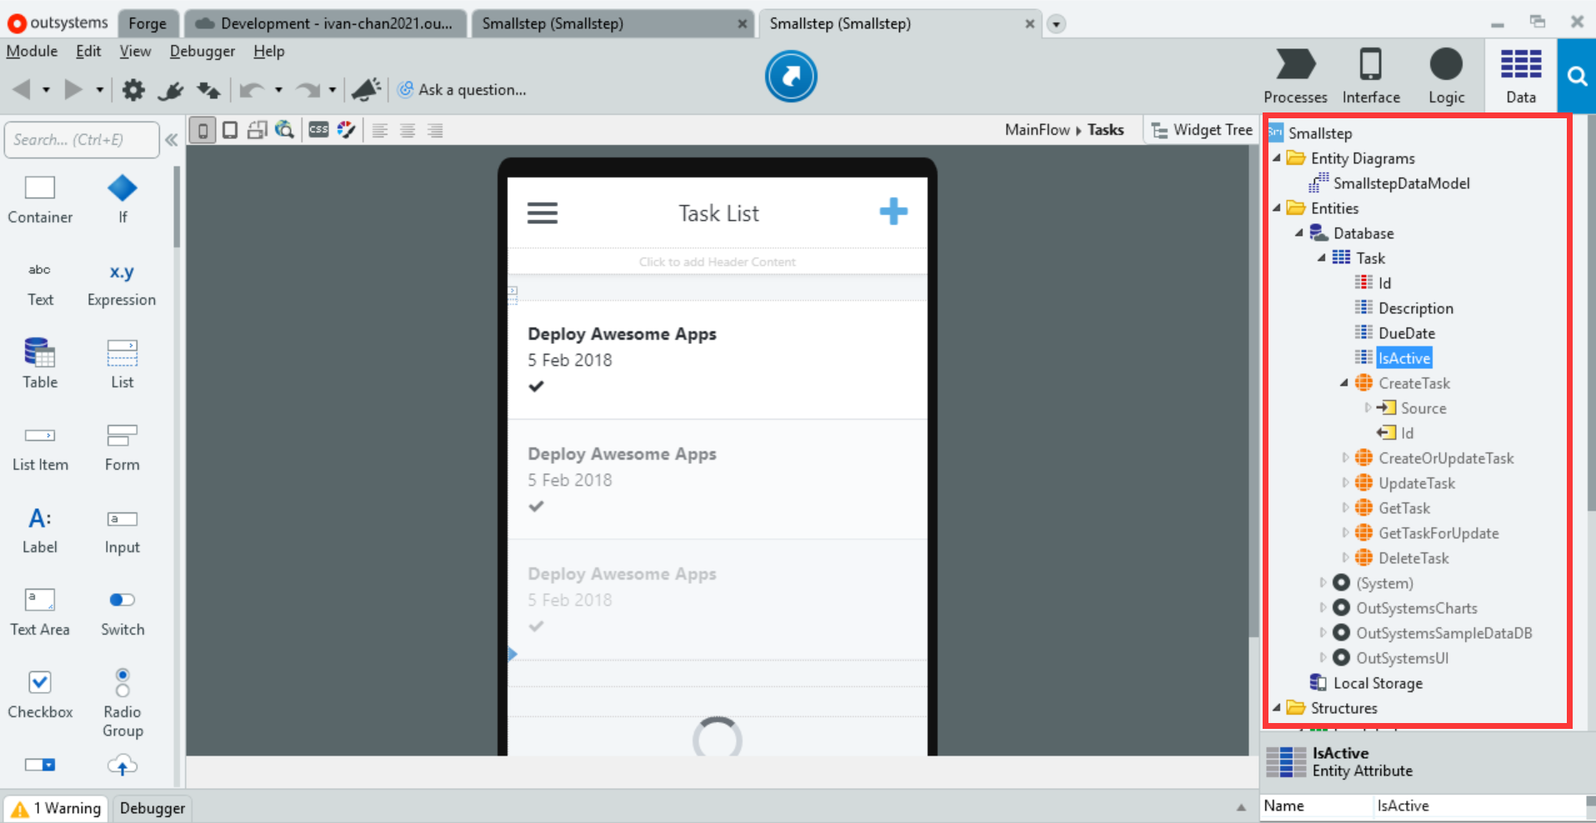
Task: Navigate forward with the right arrow icon
Action: pos(73,89)
